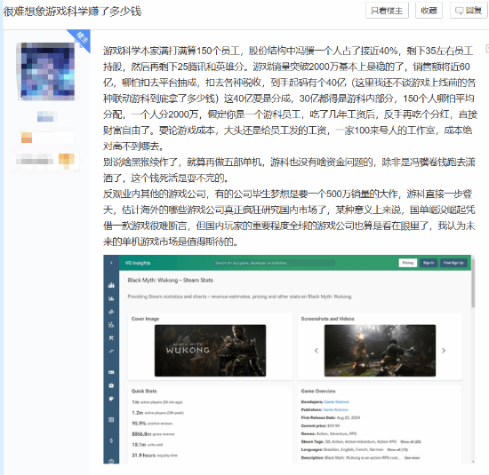The image size is (489, 475).
Task: Click the dollar sign sidebar icon
Action: coord(111,440)
